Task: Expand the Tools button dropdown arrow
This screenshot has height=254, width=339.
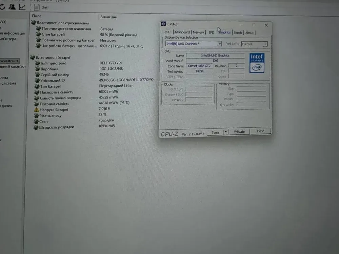Action: coord(226,132)
